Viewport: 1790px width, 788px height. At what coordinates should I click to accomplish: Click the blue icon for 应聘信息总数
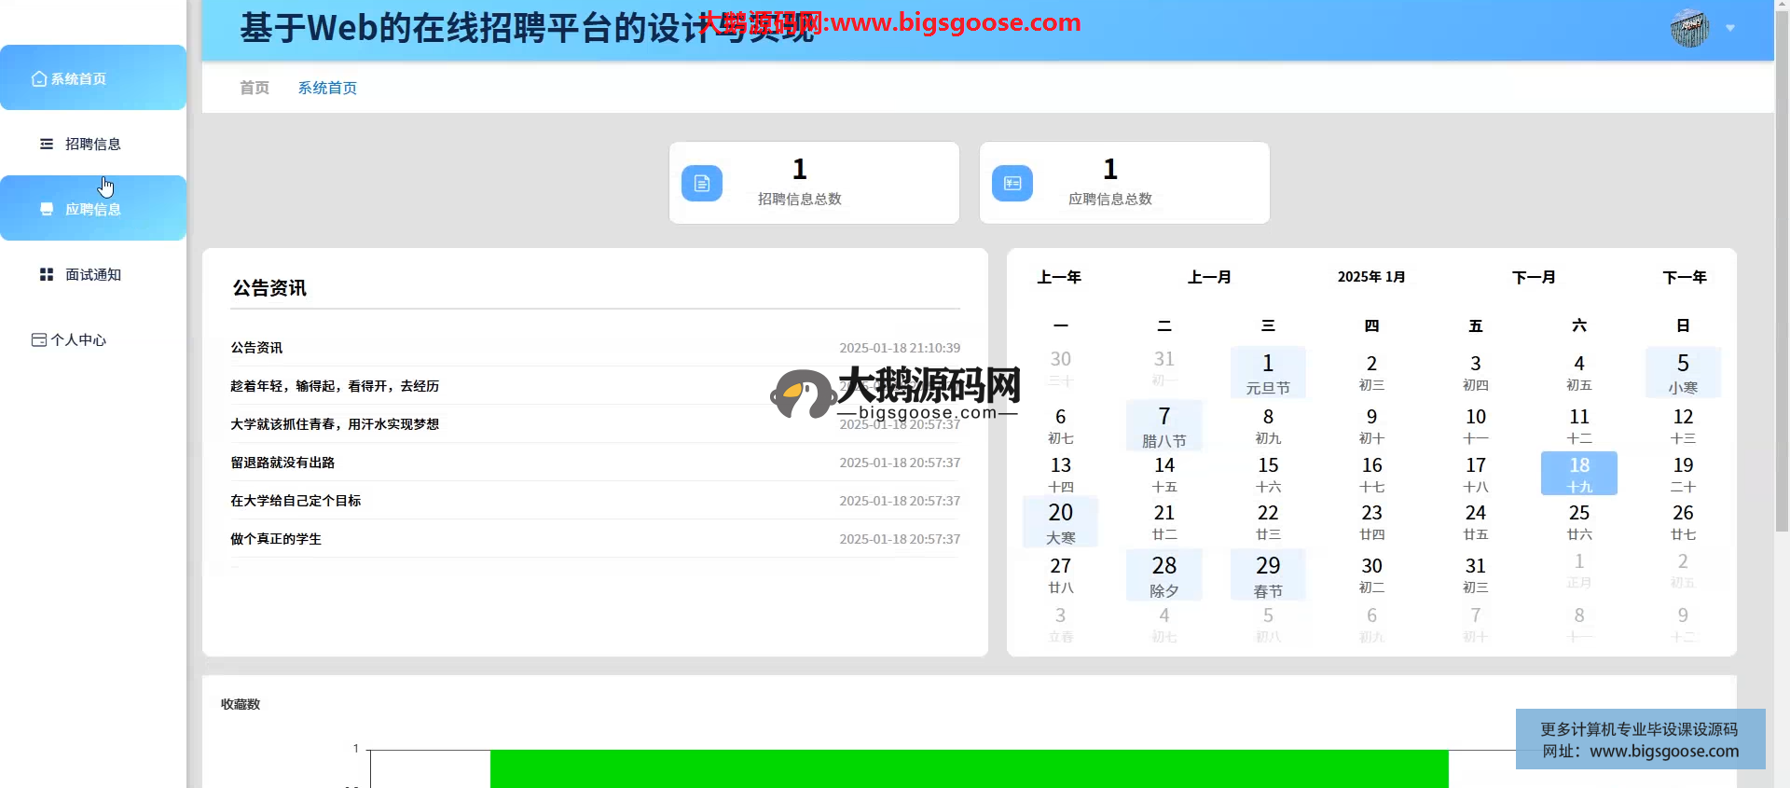pos(1012,184)
